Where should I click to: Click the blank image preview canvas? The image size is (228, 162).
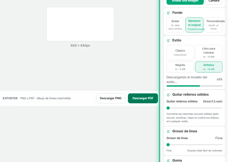click(x=80, y=24)
